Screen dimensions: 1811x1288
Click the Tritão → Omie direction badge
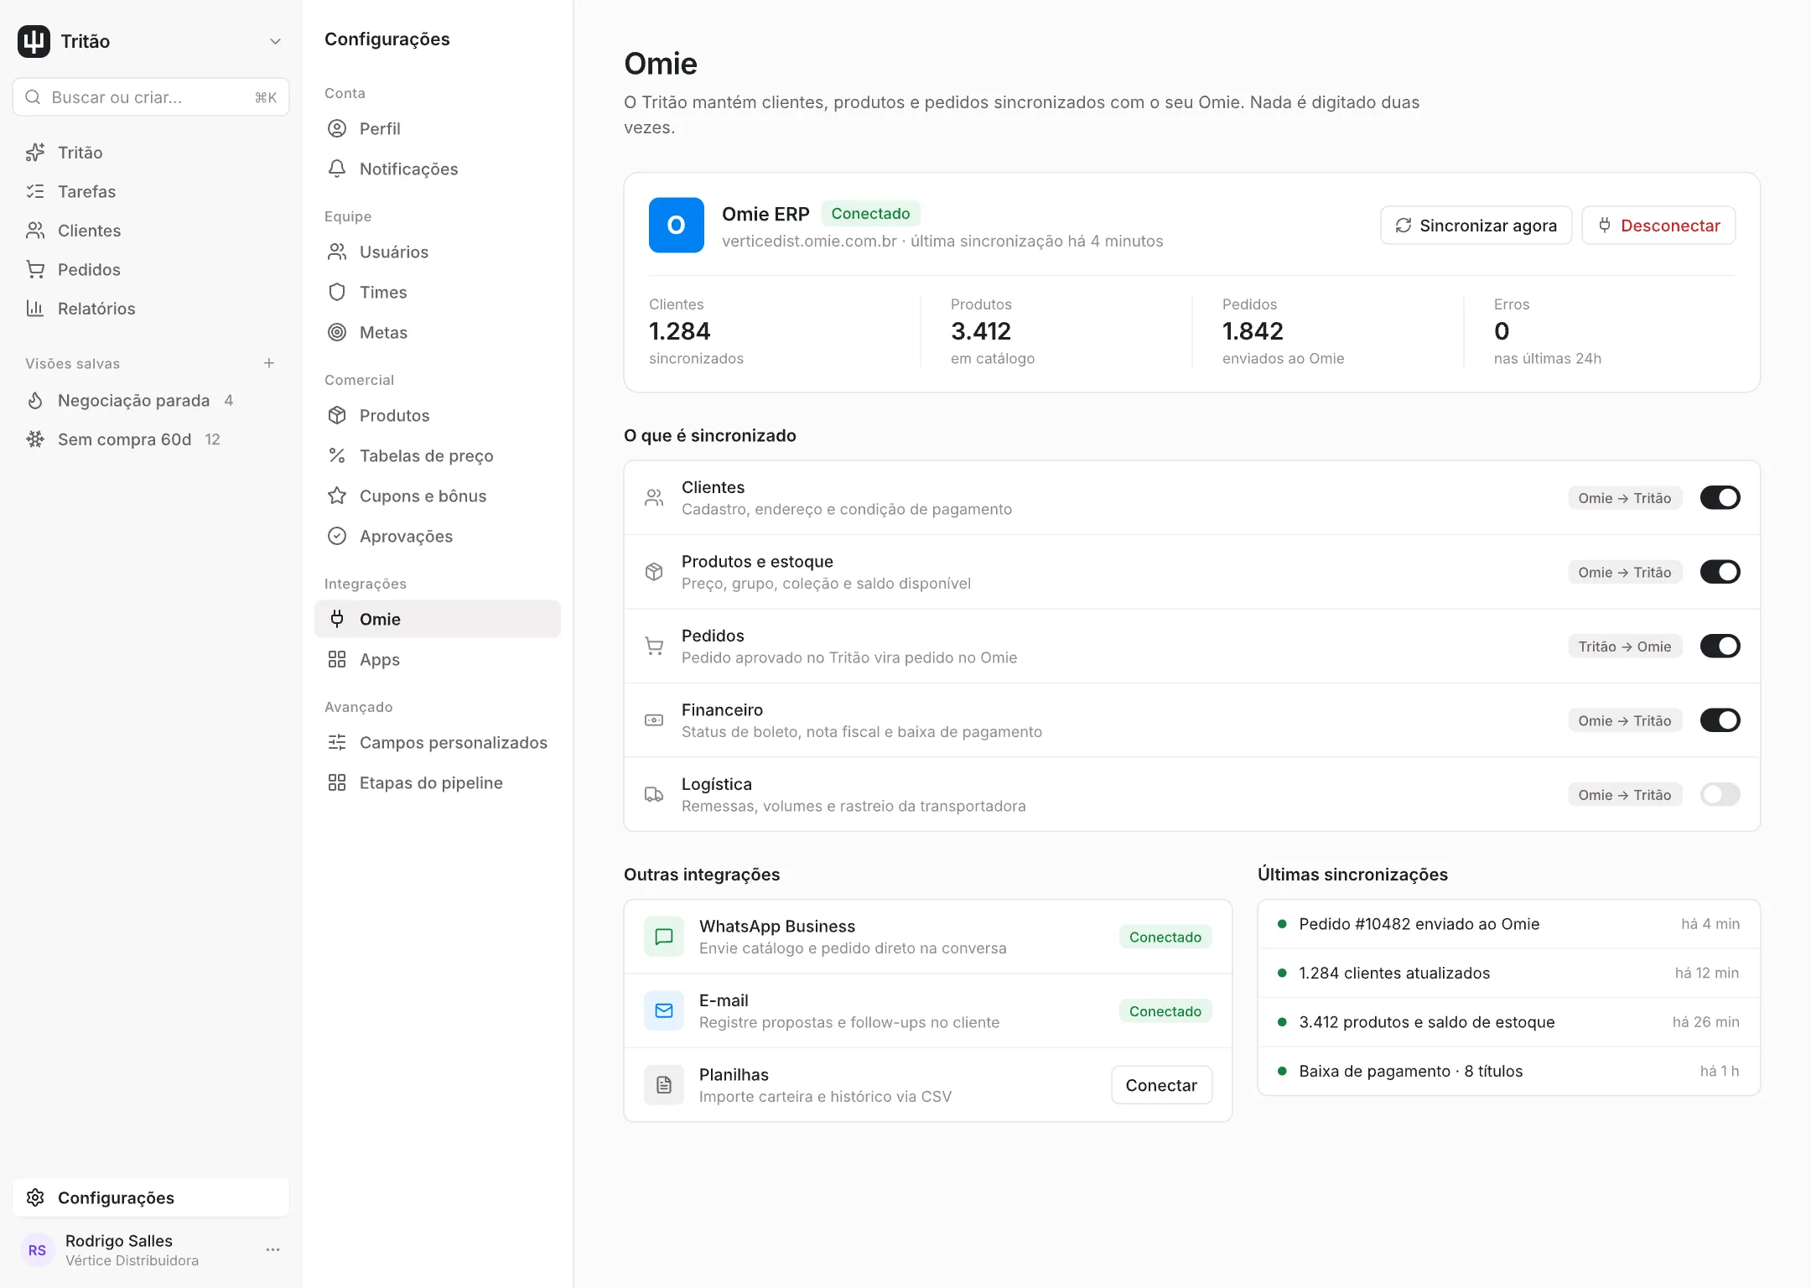[x=1624, y=647]
